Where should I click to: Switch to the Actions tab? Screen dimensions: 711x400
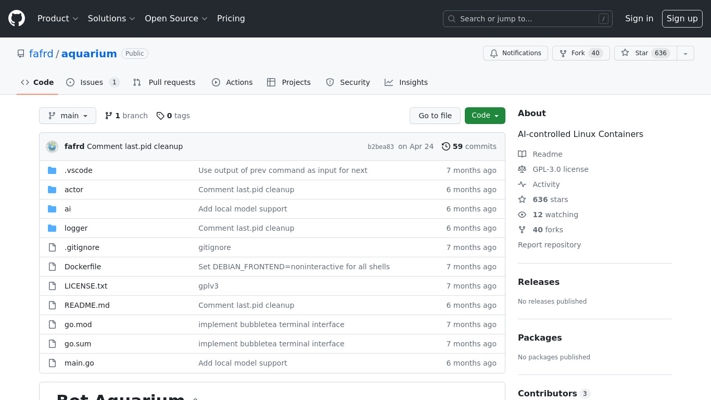232,82
